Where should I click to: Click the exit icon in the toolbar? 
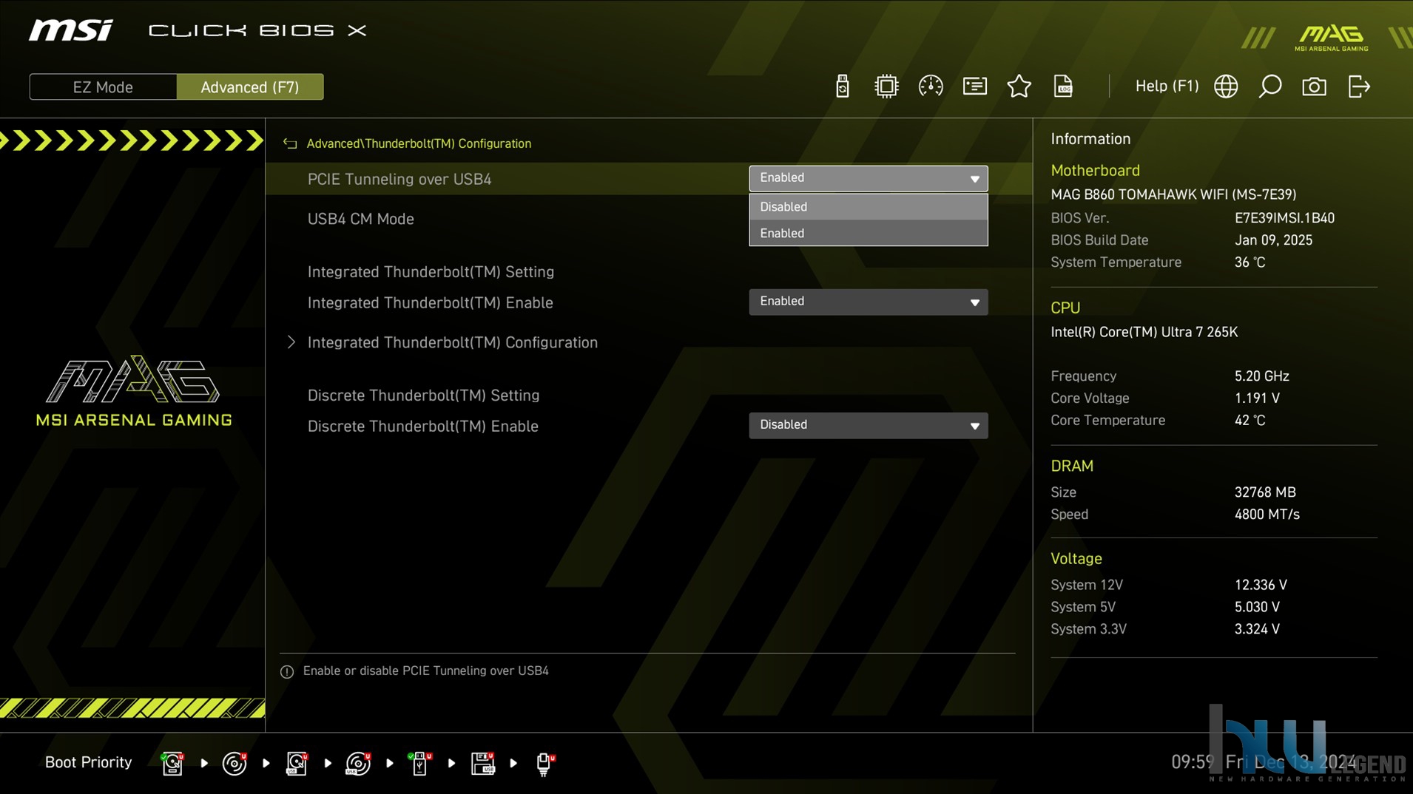(x=1359, y=86)
